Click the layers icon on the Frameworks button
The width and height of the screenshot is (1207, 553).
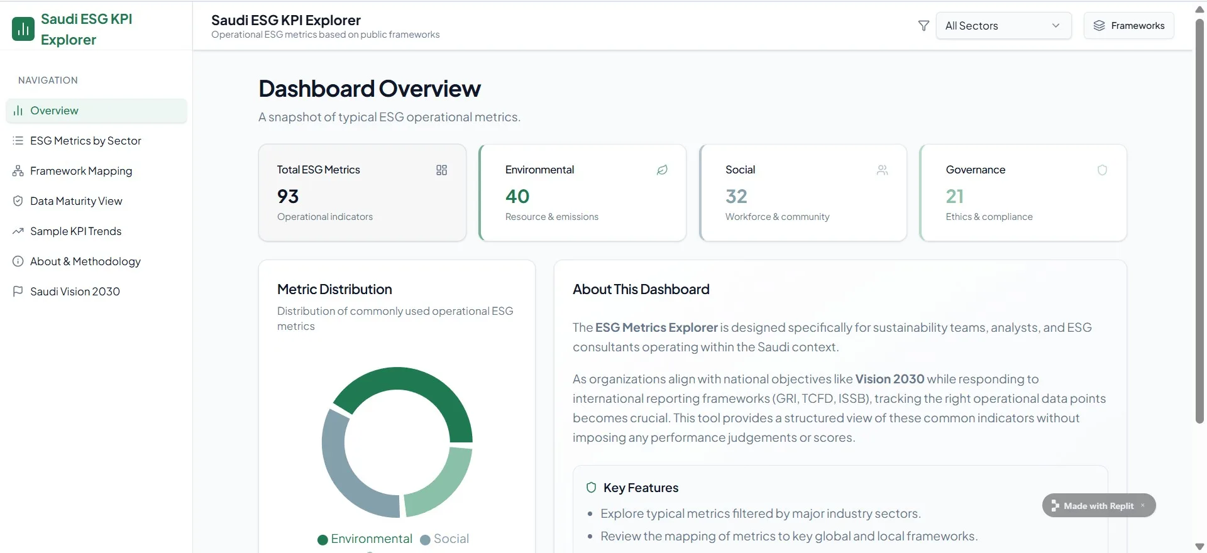[x=1099, y=26]
